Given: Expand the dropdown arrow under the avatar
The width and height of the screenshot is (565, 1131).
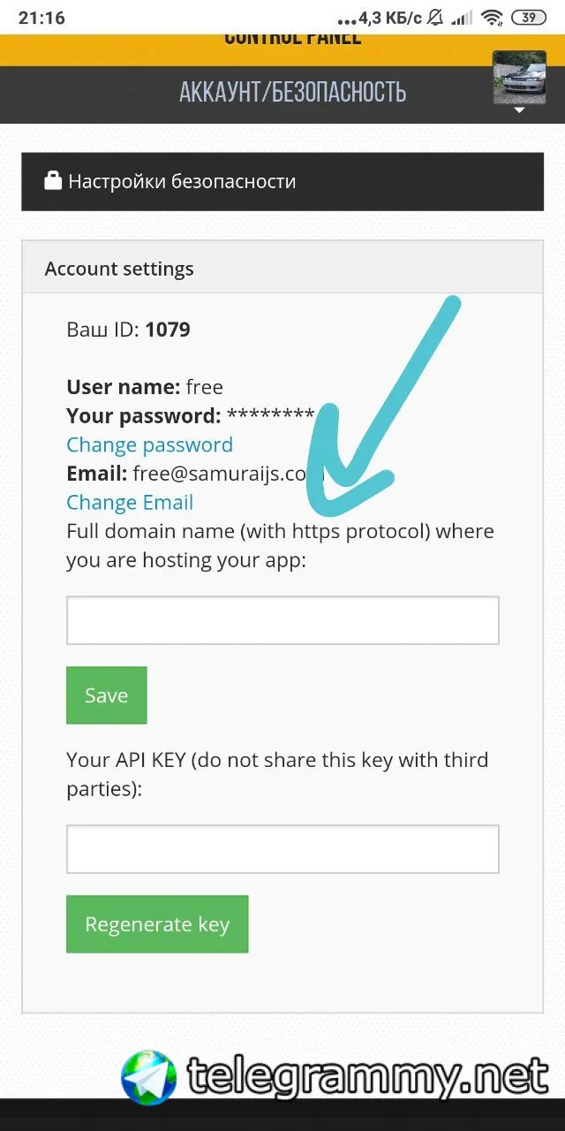Looking at the screenshot, I should (519, 110).
